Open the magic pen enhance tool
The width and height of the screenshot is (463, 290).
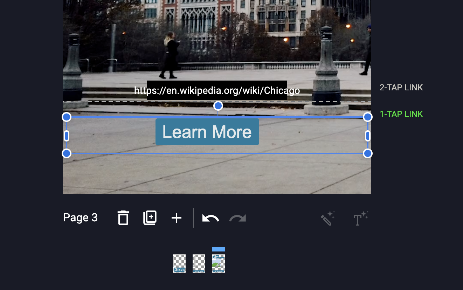tap(328, 218)
